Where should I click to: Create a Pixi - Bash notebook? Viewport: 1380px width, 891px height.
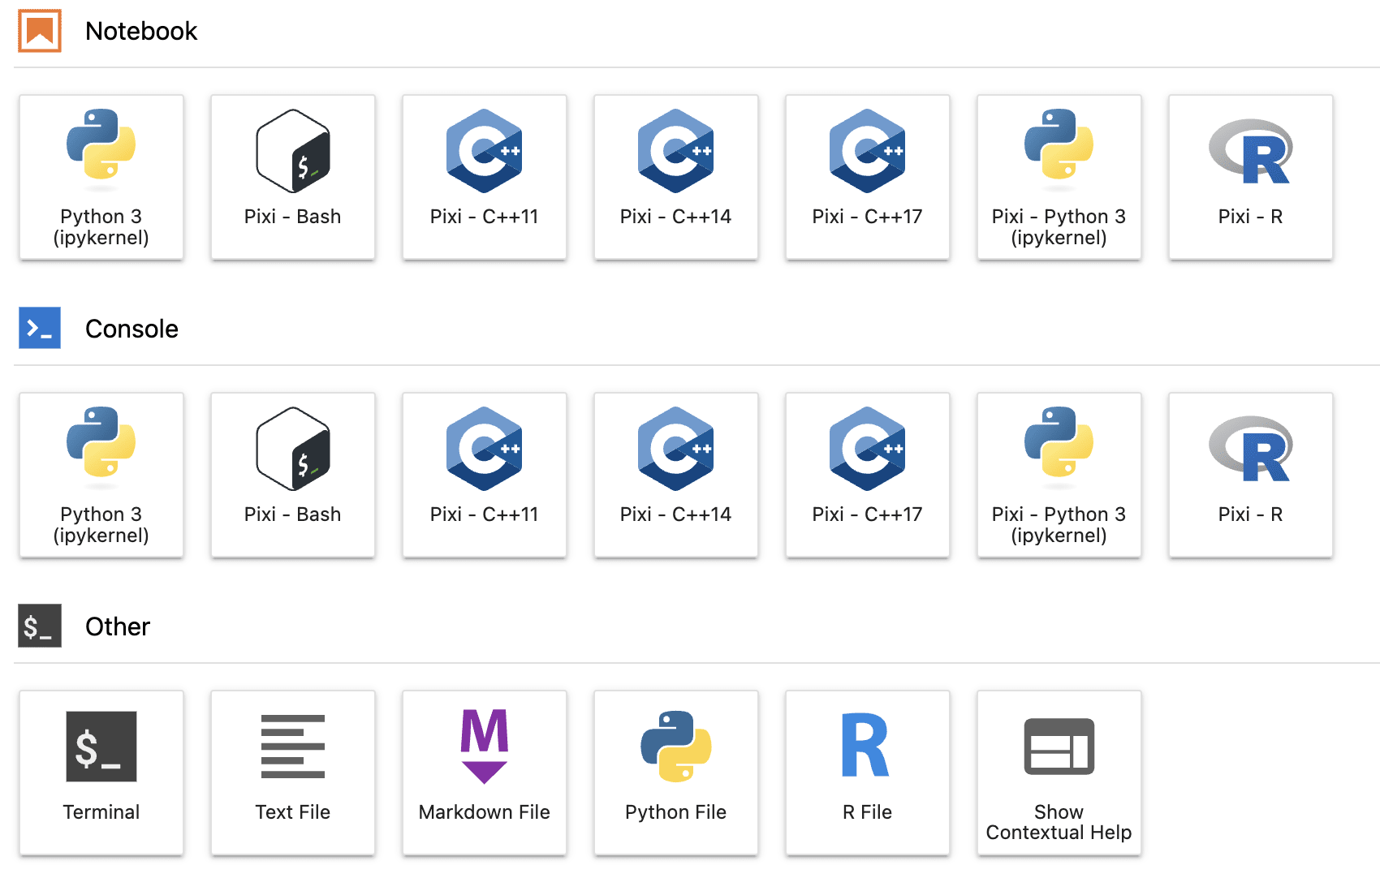click(293, 177)
